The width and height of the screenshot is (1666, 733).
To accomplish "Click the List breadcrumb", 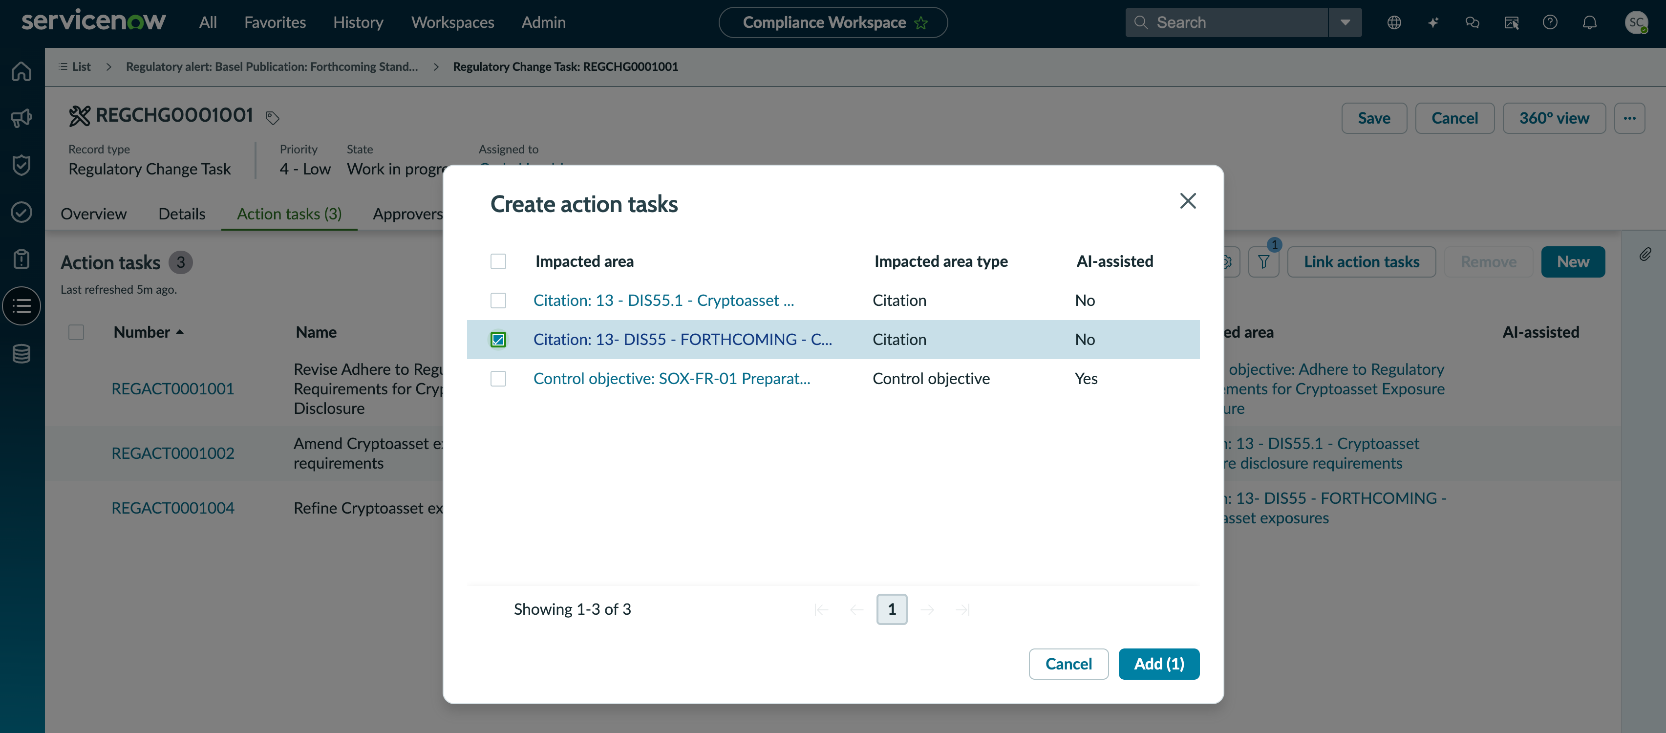I will [74, 66].
